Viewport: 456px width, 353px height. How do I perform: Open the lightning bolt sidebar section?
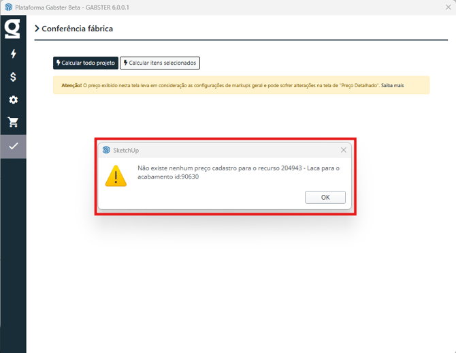point(13,54)
